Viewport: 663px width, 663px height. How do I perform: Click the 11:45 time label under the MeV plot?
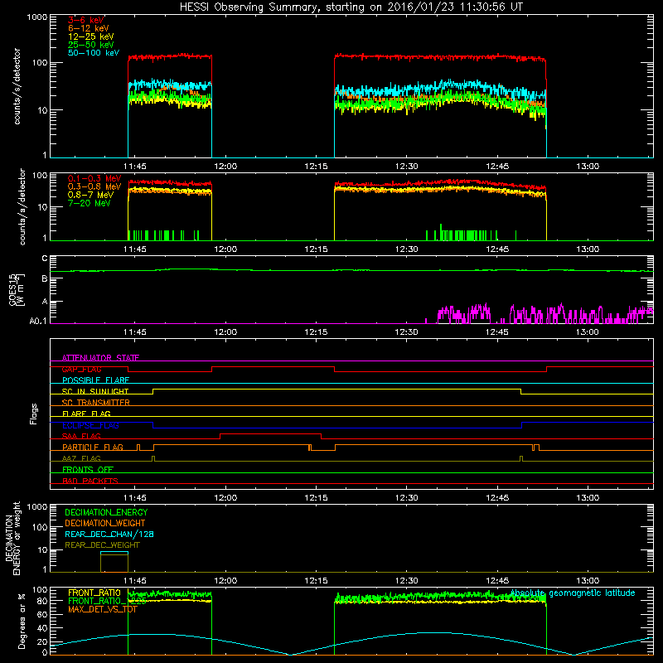click(135, 249)
